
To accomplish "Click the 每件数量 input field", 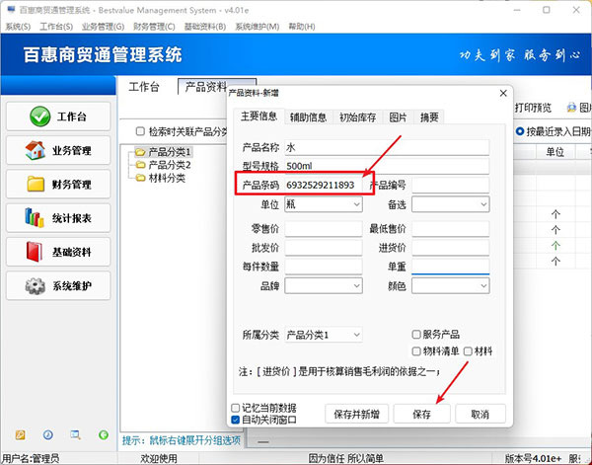I will 324,267.
